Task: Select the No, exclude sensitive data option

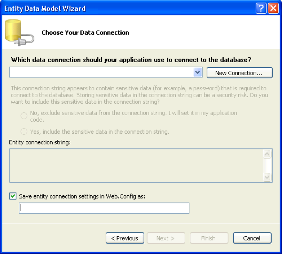Action: click(x=24, y=116)
